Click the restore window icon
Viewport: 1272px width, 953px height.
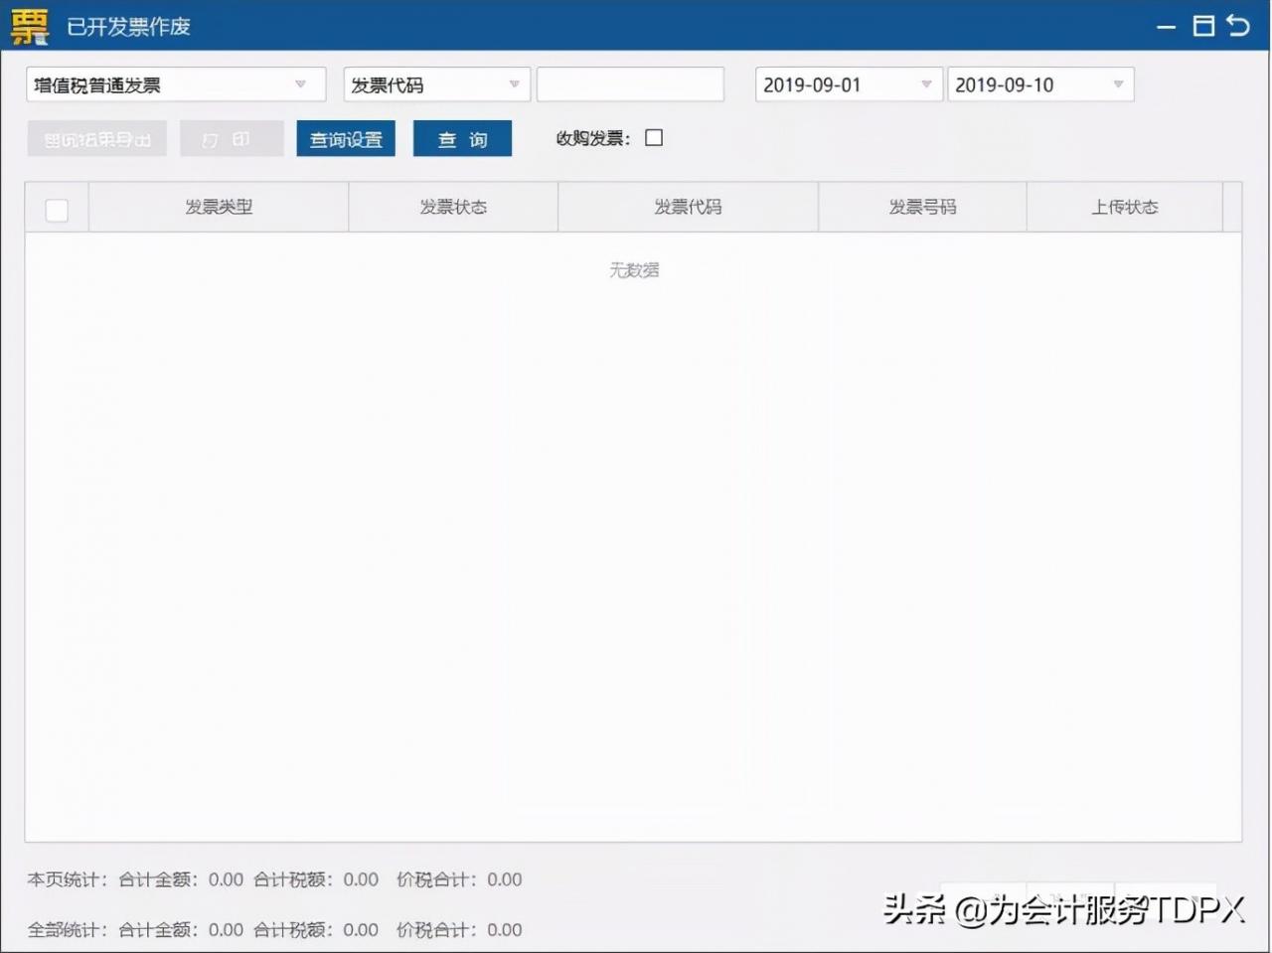1202,26
